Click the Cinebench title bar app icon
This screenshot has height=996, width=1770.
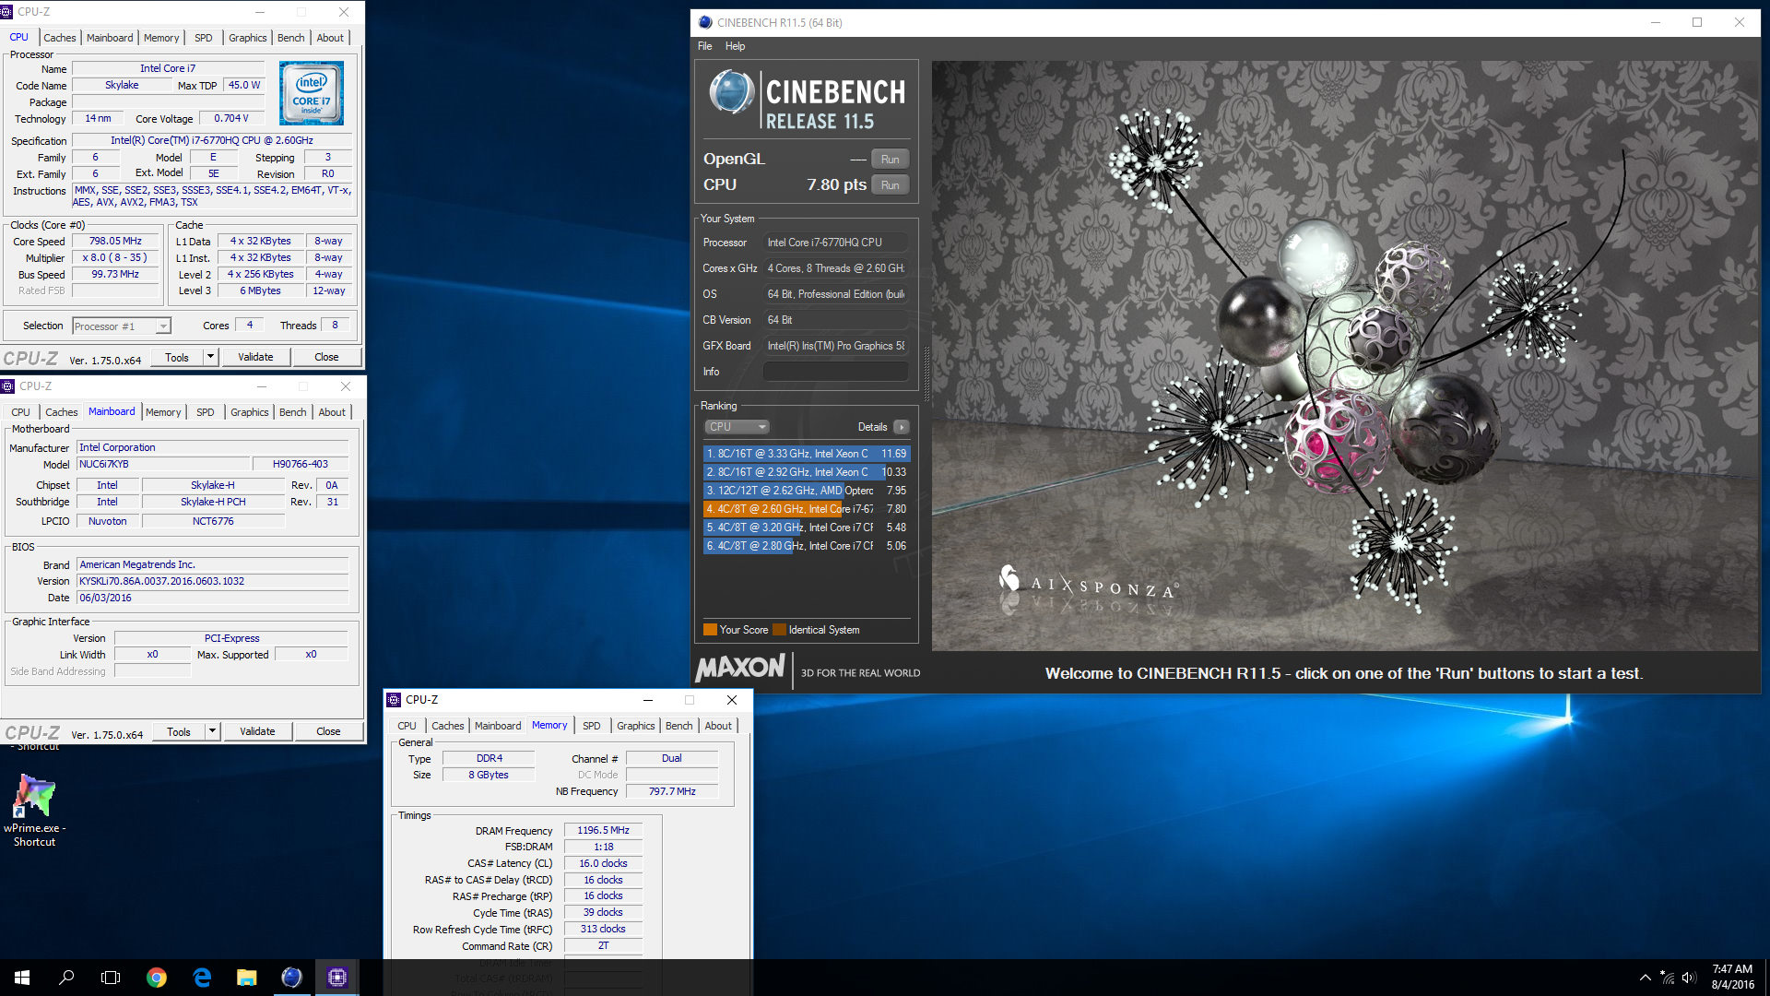705,22
